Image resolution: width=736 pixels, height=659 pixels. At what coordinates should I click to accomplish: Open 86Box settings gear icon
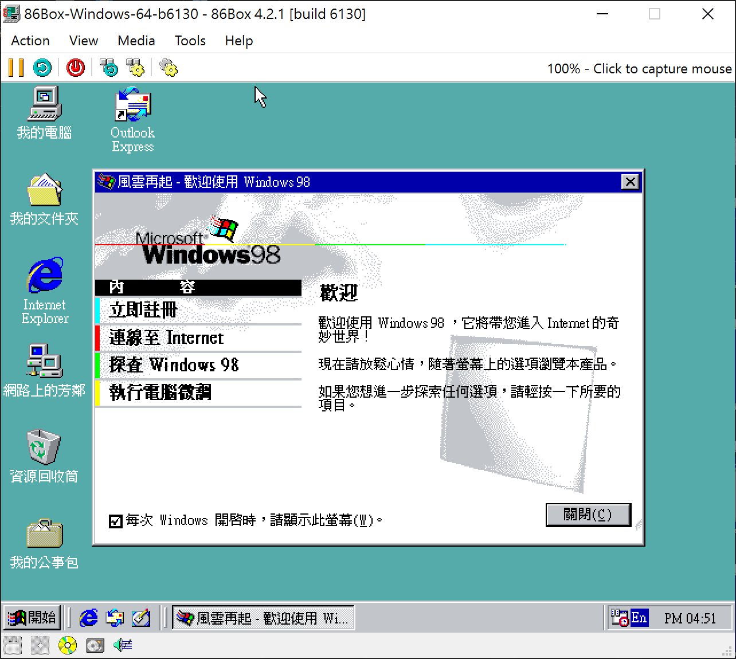pos(169,68)
